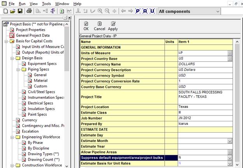Click Cancel in the form toolbar
Viewport: 243px width, 168px height.
(99, 26)
